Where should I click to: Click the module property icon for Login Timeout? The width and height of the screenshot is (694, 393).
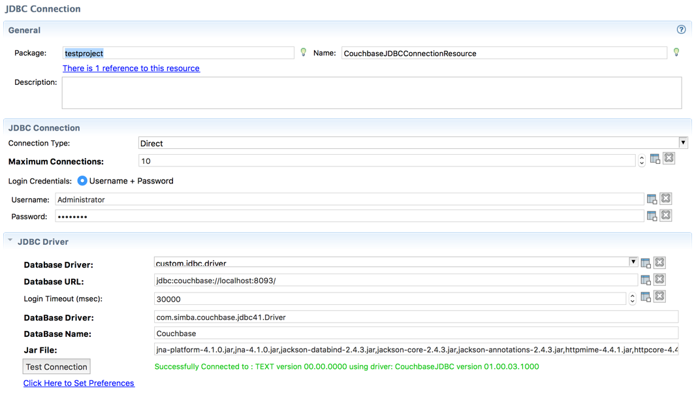click(x=646, y=296)
